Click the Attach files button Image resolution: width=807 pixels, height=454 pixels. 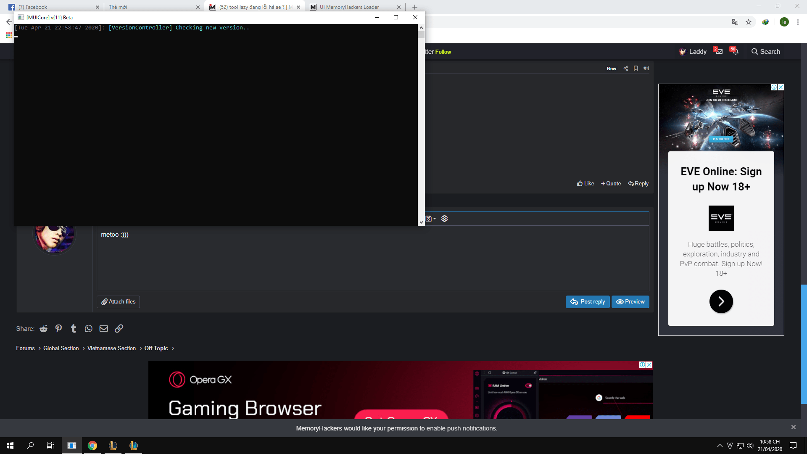coord(118,302)
